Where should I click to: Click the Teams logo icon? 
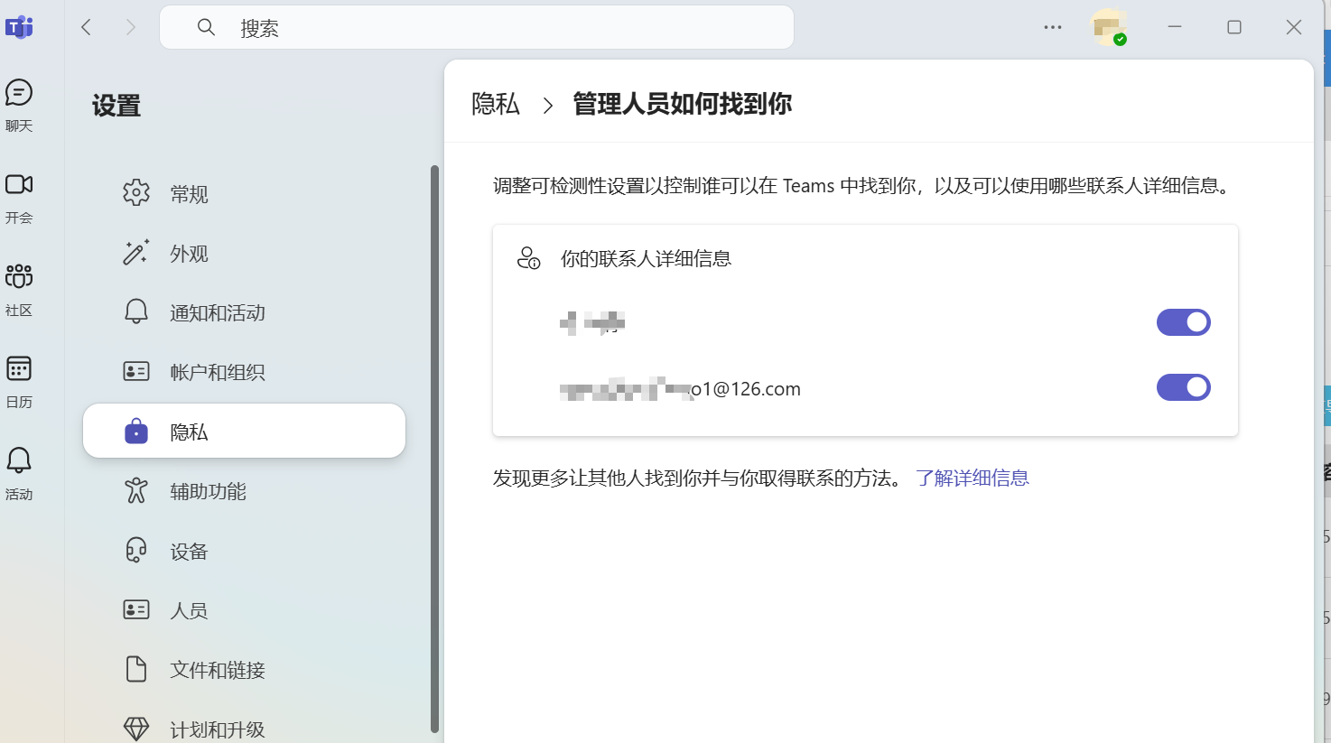(x=19, y=27)
